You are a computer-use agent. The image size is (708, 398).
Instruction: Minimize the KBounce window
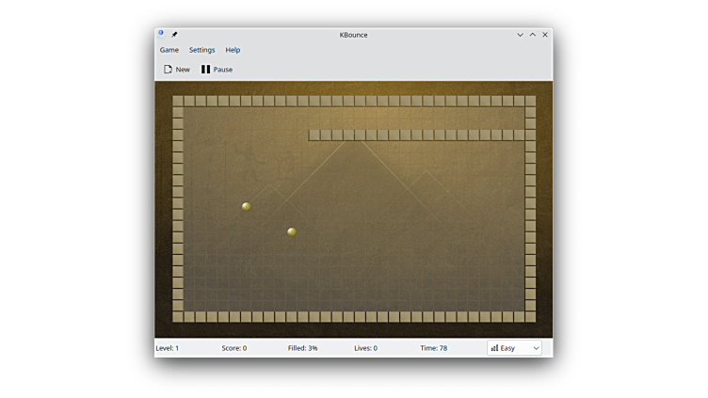(x=520, y=35)
